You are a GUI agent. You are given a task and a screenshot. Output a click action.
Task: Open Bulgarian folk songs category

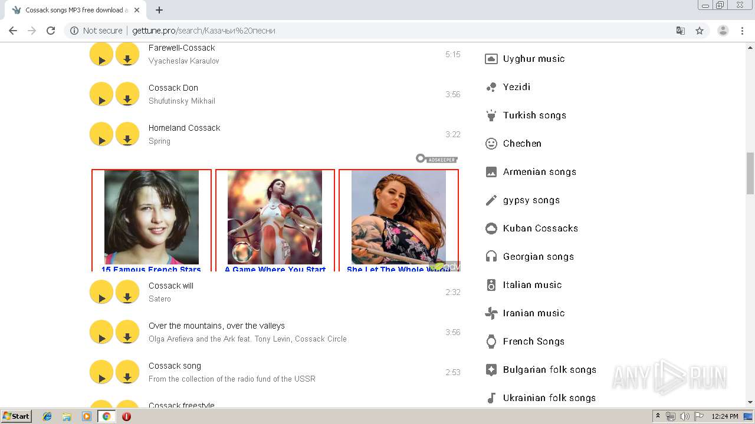(x=550, y=370)
